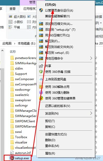Viewport: 103px width, 161px height.
Task: Click the 360 force delete icon
Action: click(41, 92)
